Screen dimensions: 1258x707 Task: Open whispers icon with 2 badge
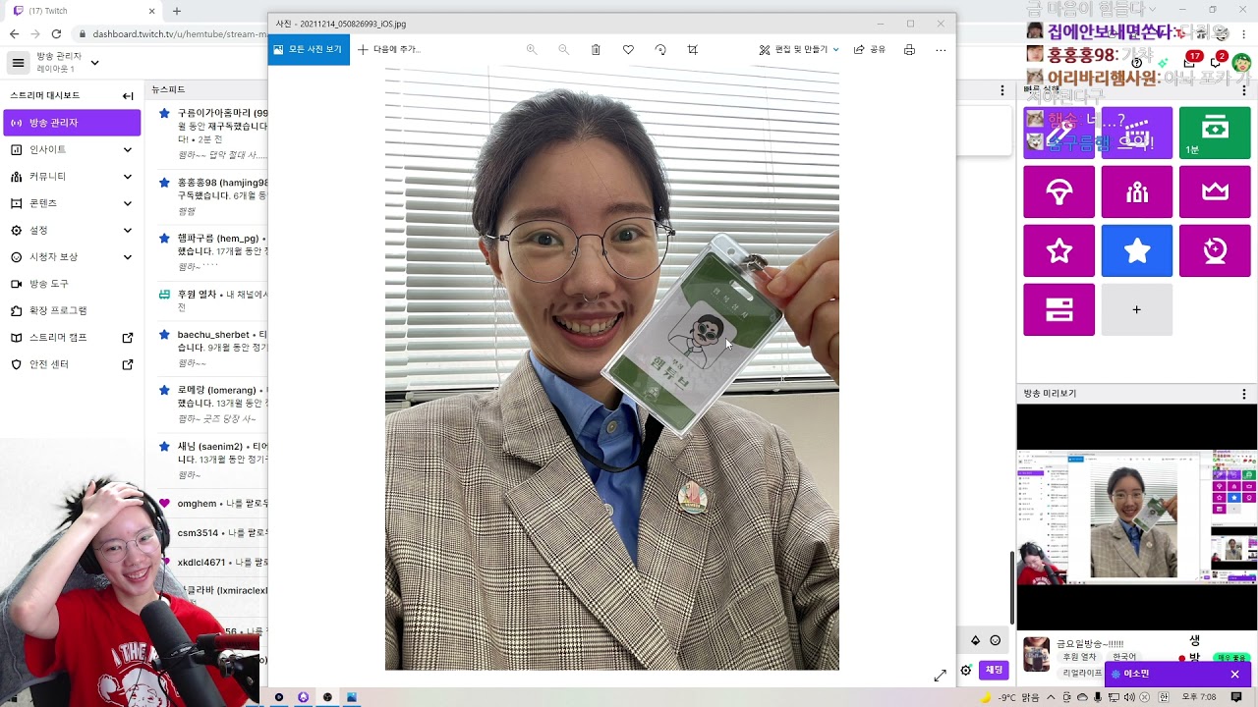pos(1218,62)
